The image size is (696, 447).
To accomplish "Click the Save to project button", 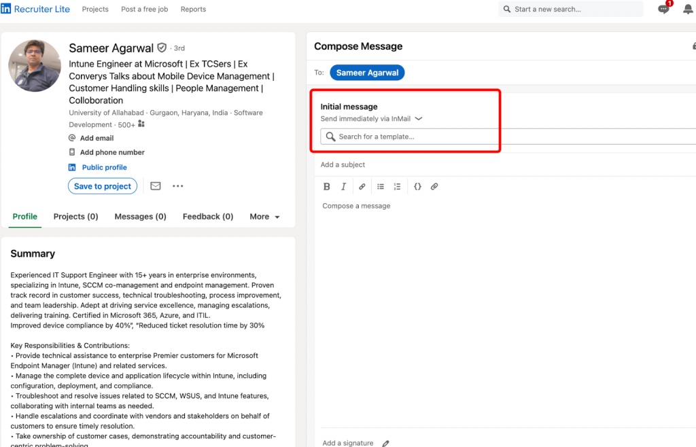I will click(102, 185).
